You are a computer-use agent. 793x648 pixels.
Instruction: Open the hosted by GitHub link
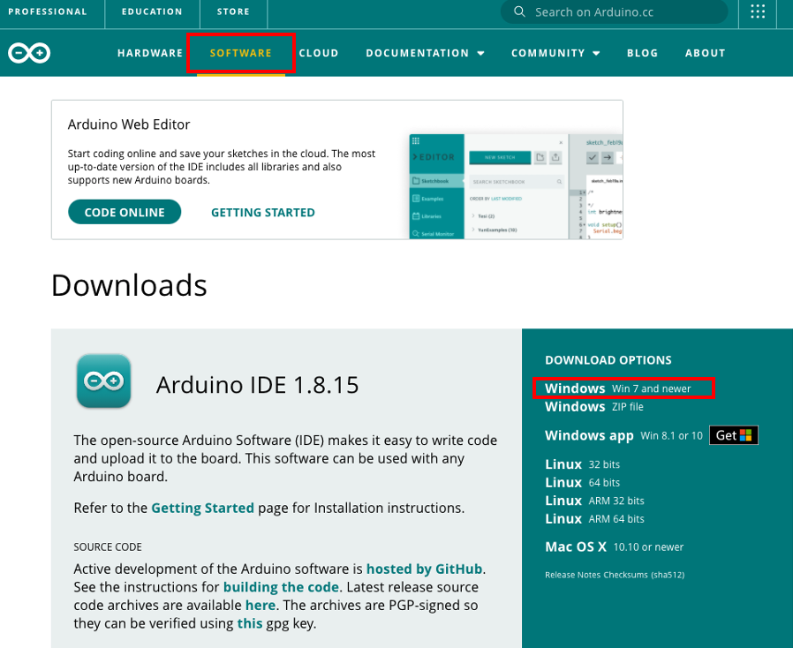pos(424,569)
